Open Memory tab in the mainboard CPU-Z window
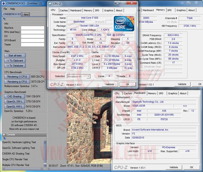This screenshot has height=172, width=203. [x=152, y=93]
